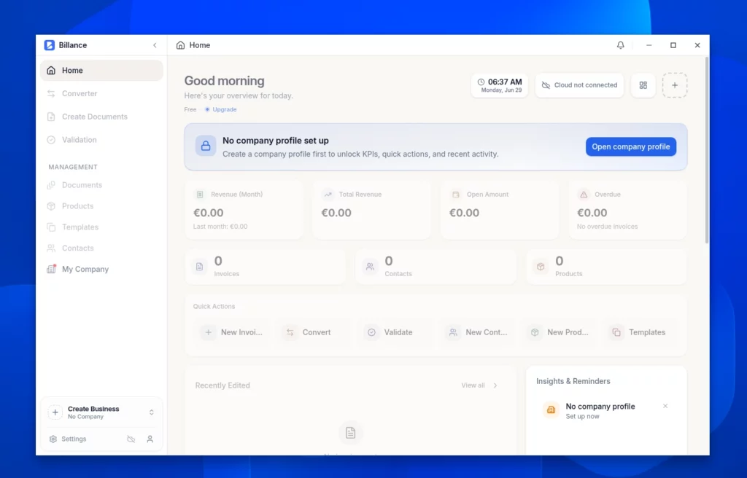Viewport: 747px width, 478px height.
Task: Click the Open company profile button
Action: click(x=631, y=146)
